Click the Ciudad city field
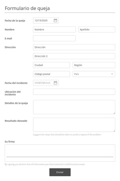120x181 pixels. click(x=51, y=65)
